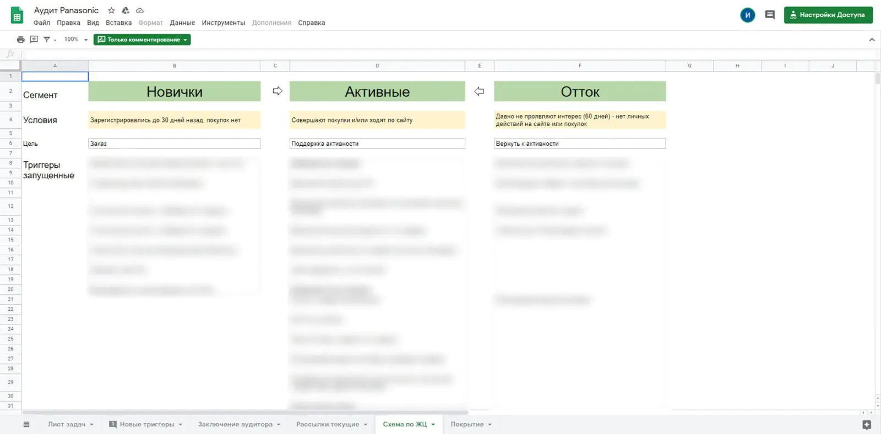Open the Инструменты menu
Image resolution: width=881 pixels, height=434 pixels.
[x=223, y=23]
